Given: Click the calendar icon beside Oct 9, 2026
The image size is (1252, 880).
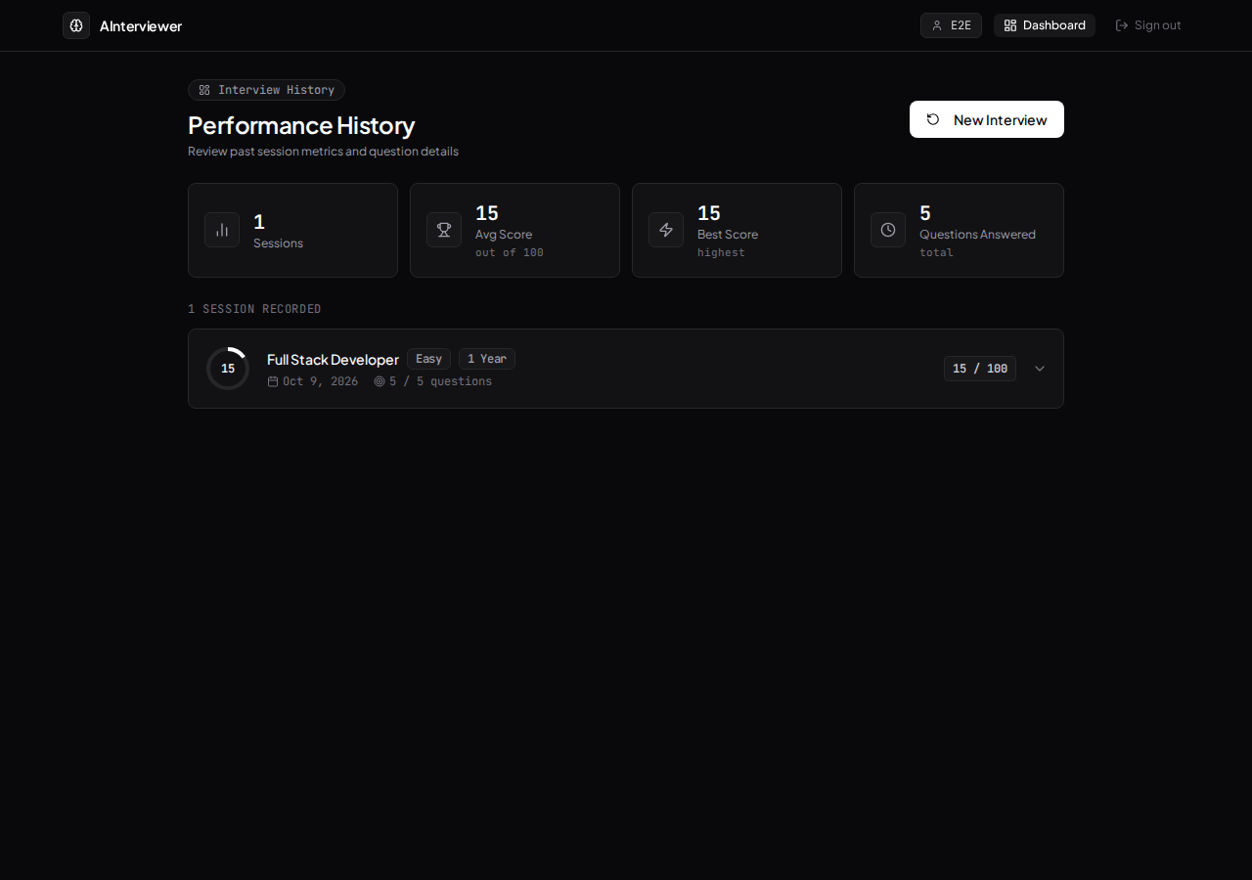Looking at the screenshot, I should point(273,381).
